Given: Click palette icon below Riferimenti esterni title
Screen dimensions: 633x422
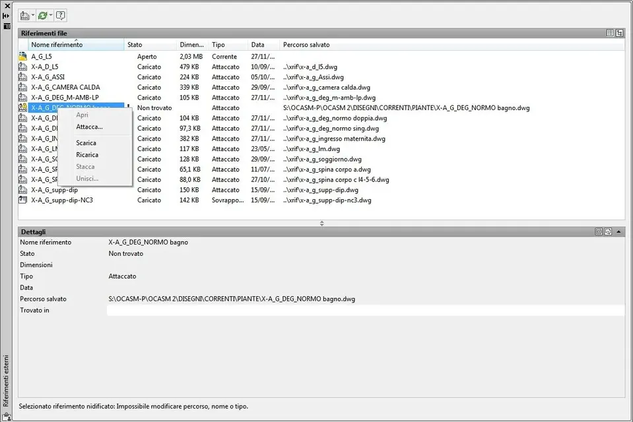Looking at the screenshot, I should pyautogui.click(x=6, y=417).
